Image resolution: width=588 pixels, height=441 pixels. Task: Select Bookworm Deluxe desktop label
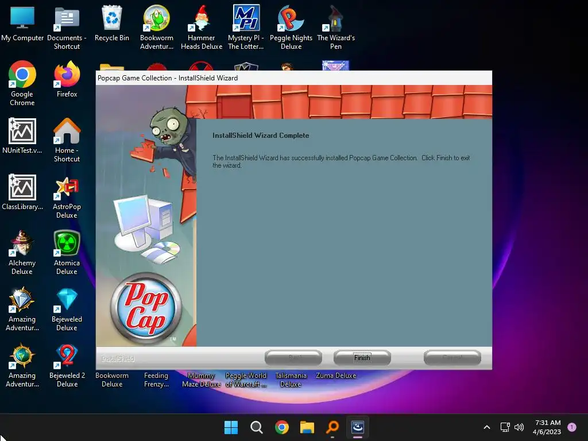pos(112,380)
